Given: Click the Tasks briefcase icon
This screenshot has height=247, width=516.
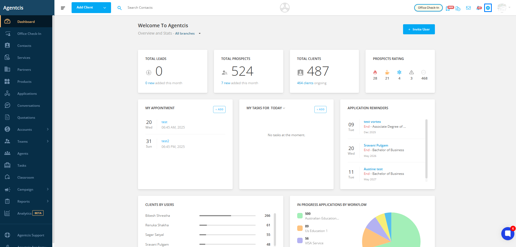Looking at the screenshot, I should click(x=7, y=165).
